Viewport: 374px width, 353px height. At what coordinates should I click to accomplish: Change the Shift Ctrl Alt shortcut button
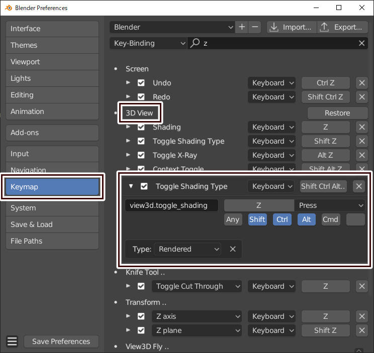323,186
